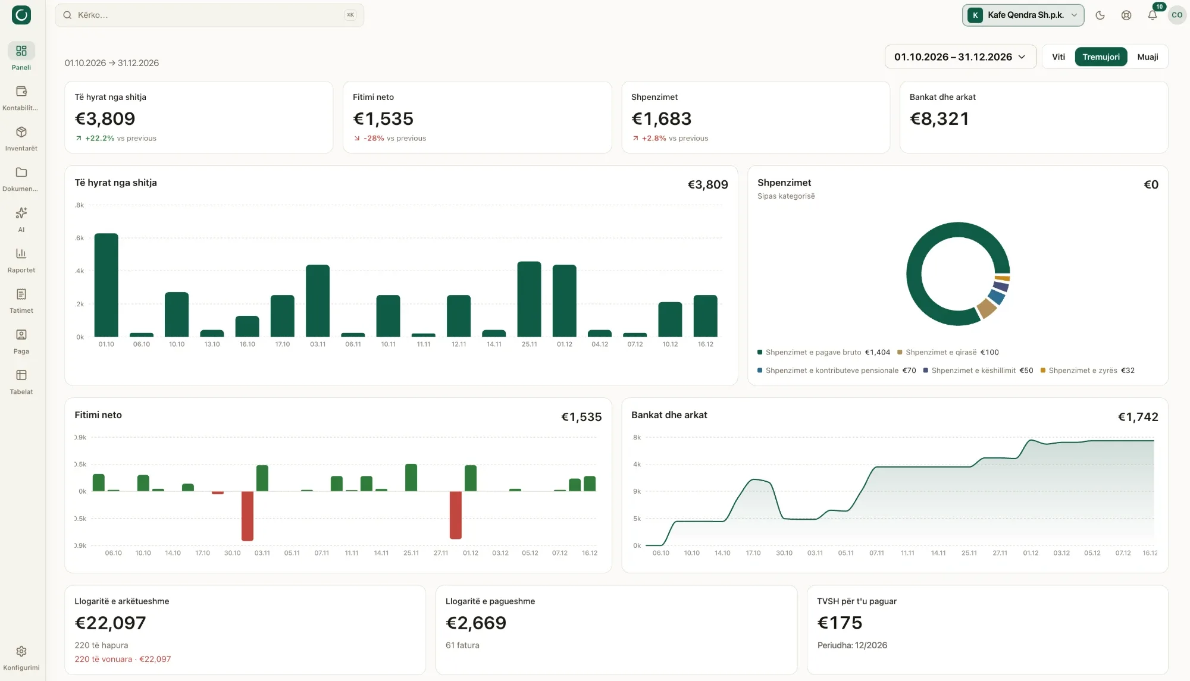
Task: Click the 25.11 revenue bar
Action: coord(529,299)
